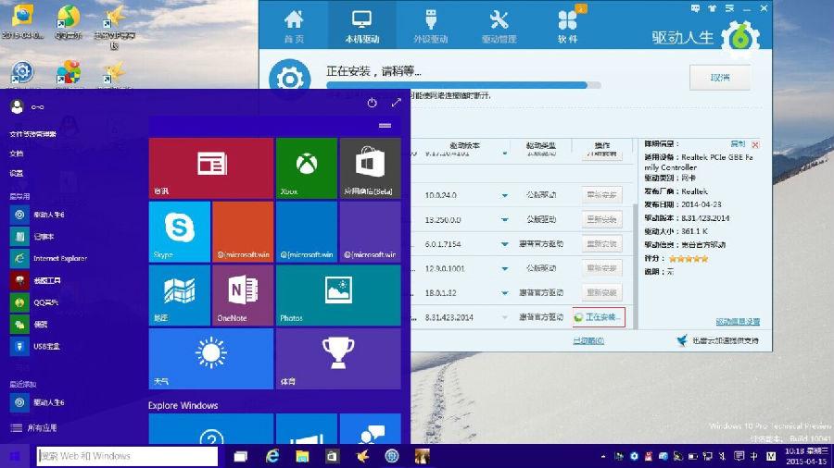Click the driver list vertical scrollbar

(x=635, y=265)
